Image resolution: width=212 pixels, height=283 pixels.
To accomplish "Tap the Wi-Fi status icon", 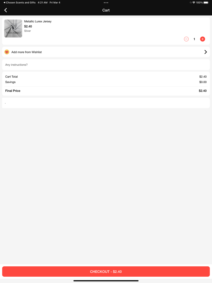I will 194,2.
